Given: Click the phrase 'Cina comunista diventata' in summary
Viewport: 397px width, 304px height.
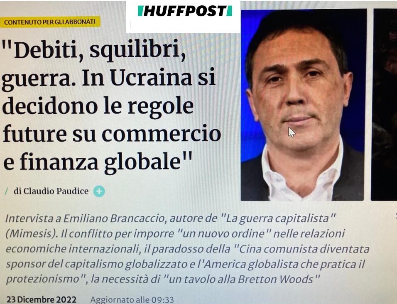Looking at the screenshot, I should (304, 249).
